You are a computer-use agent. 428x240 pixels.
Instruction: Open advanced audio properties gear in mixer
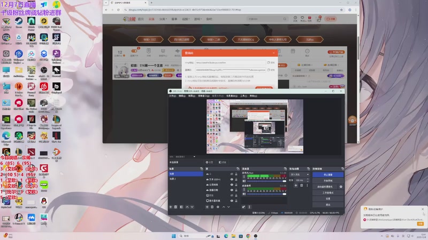point(243,207)
